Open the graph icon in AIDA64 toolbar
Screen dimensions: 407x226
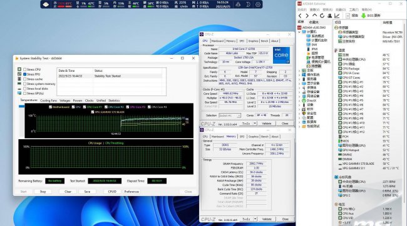(x=337, y=16)
